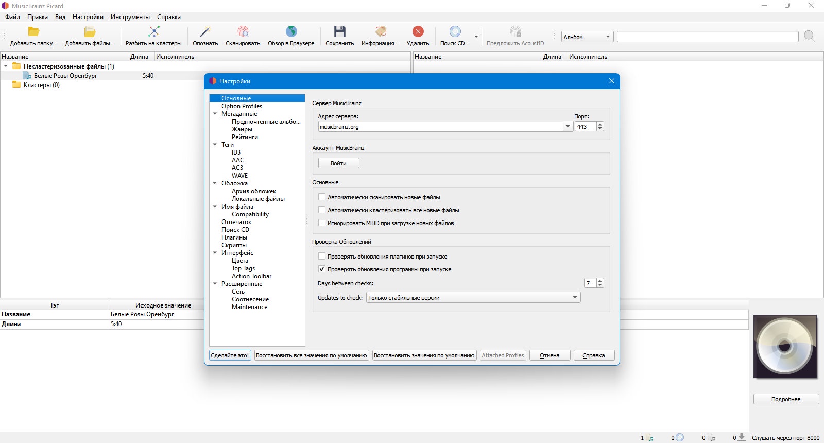Increase the Days between checks value
Screen dimensions: 824x443
point(600,281)
